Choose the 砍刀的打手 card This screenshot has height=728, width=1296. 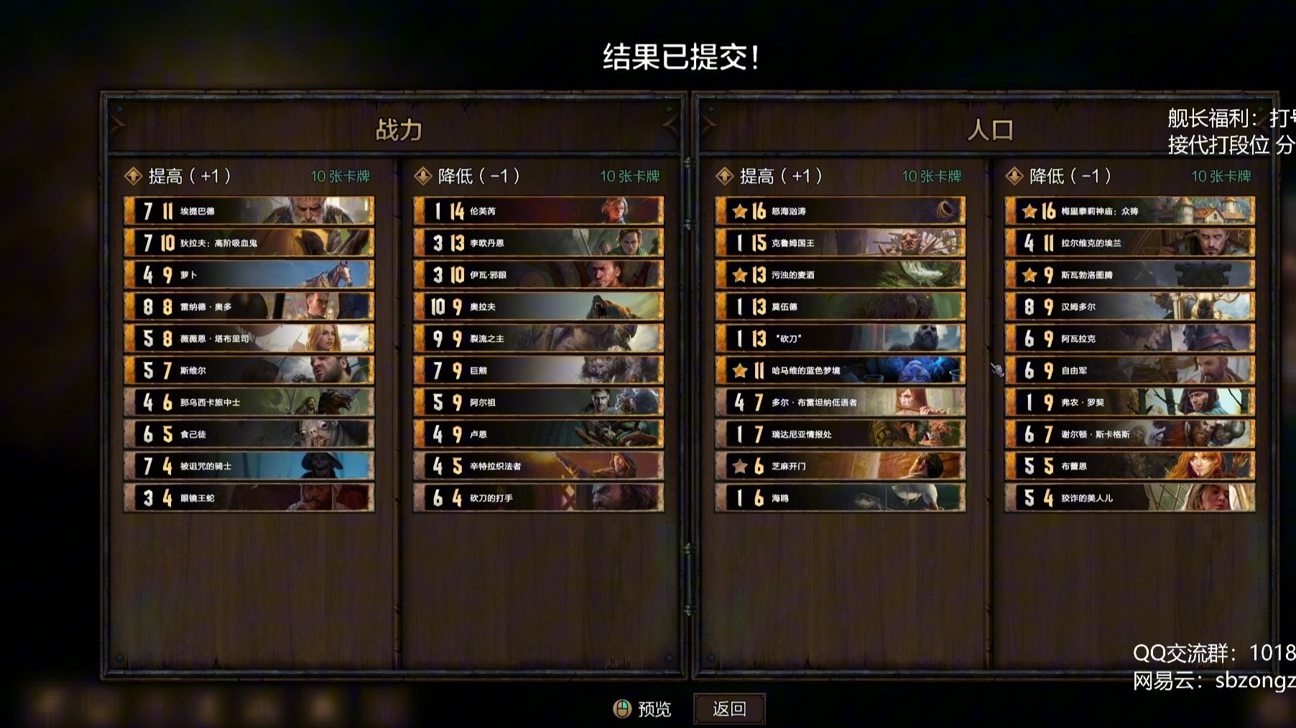(539, 498)
